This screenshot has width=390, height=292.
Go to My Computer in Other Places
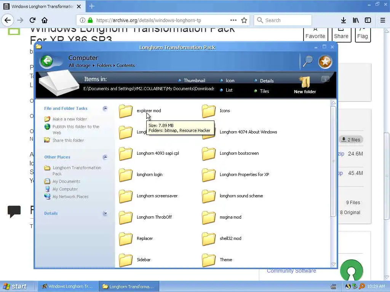(61, 189)
